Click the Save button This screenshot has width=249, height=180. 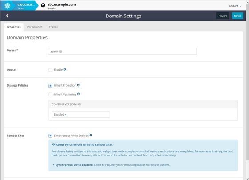[x=237, y=16]
